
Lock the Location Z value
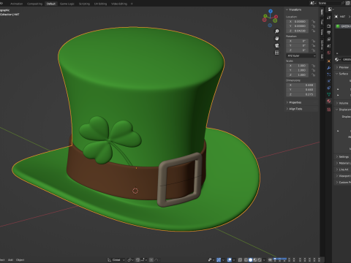314,31
